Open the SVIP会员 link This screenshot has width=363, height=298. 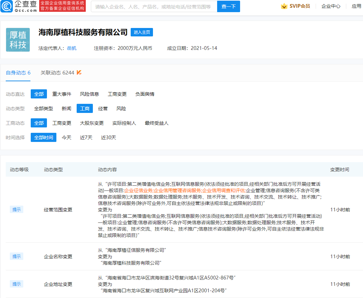tap(300, 6)
